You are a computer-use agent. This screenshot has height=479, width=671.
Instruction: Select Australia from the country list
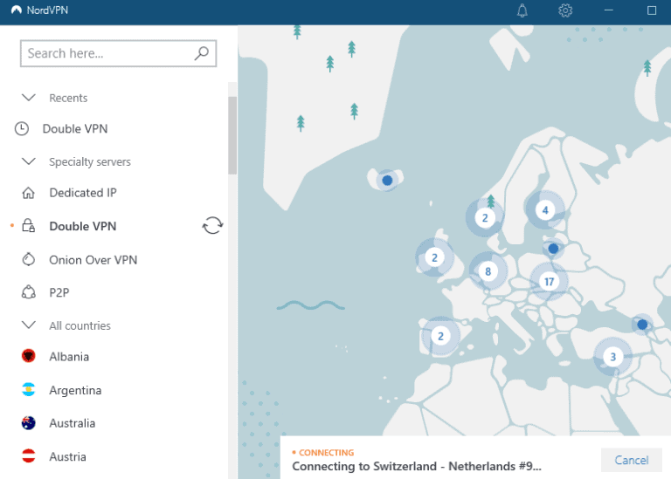click(x=72, y=423)
